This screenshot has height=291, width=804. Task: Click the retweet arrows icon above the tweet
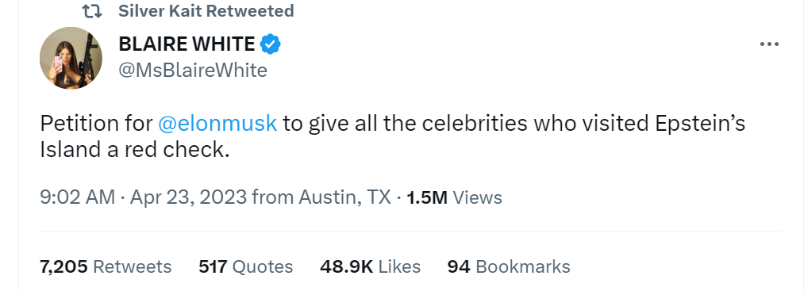(92, 11)
